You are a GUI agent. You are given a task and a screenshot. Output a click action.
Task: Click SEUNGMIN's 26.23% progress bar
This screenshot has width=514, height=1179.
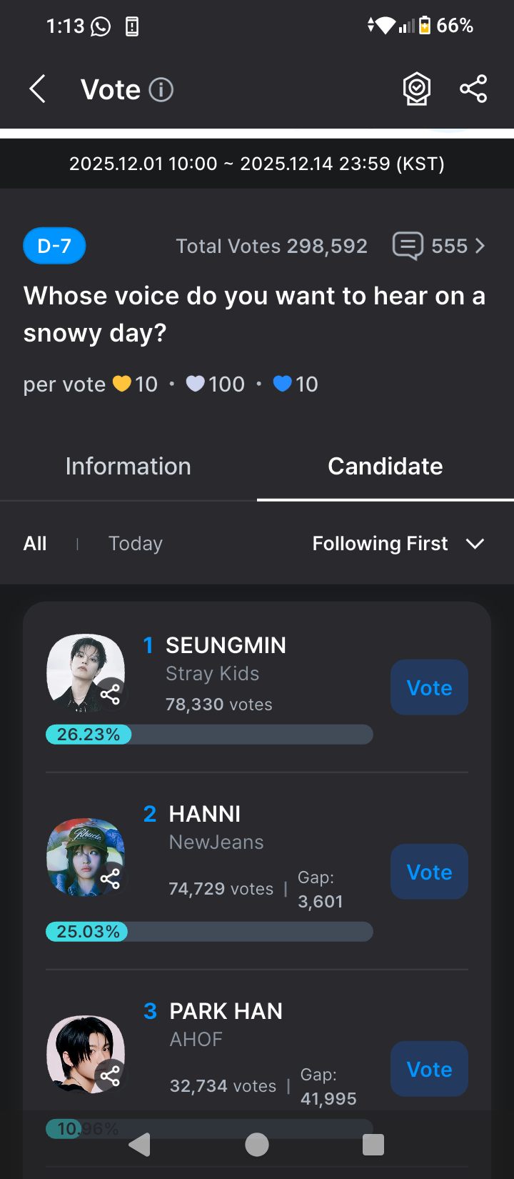pyautogui.click(x=209, y=735)
